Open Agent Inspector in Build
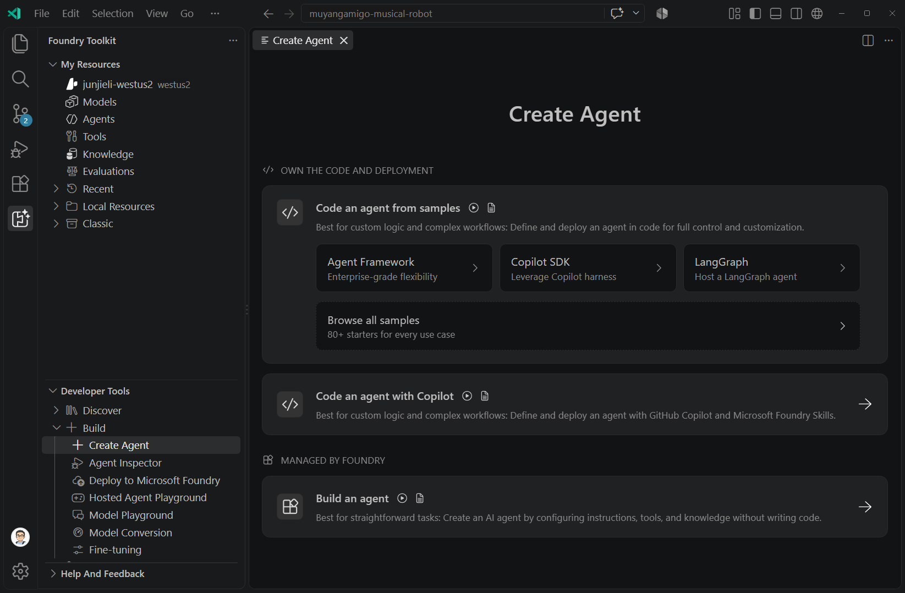 (141, 463)
